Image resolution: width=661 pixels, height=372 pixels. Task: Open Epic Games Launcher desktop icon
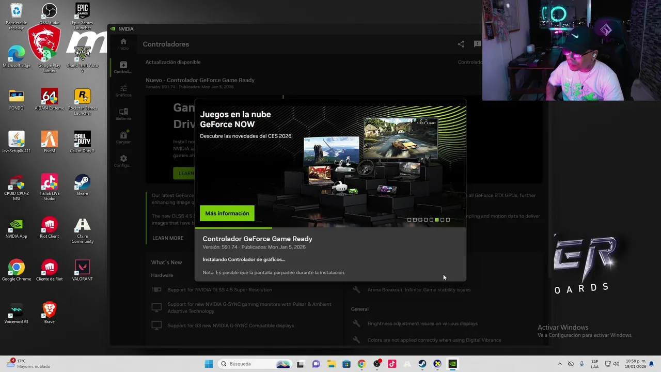83,17
